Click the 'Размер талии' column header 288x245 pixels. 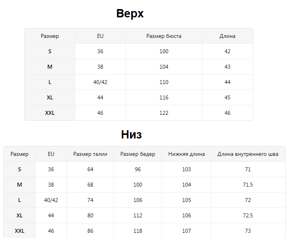tap(90, 154)
